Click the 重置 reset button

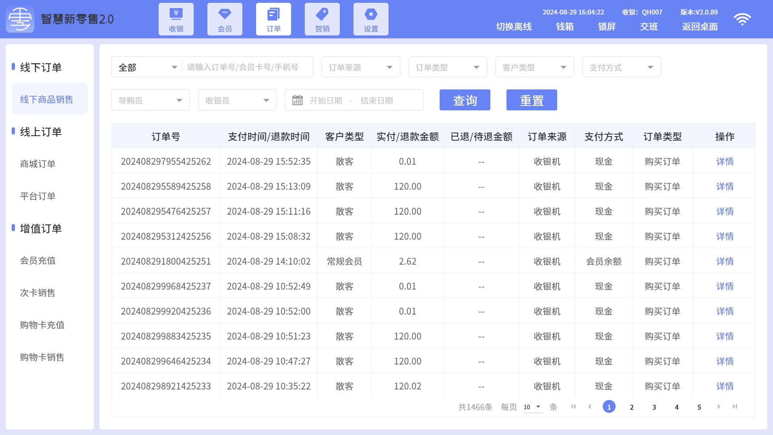tap(531, 100)
